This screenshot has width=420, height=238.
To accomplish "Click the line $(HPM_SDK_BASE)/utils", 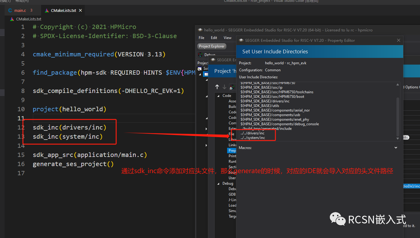I will (260, 106).
